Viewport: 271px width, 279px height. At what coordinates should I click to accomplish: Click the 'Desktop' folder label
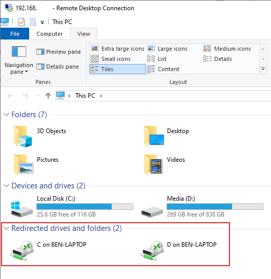[x=178, y=131]
